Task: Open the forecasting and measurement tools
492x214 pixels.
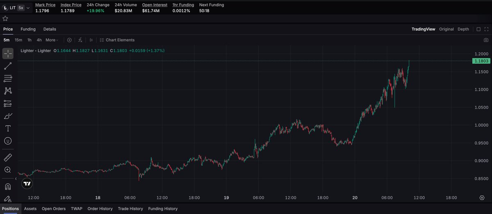Action: tap(8, 103)
